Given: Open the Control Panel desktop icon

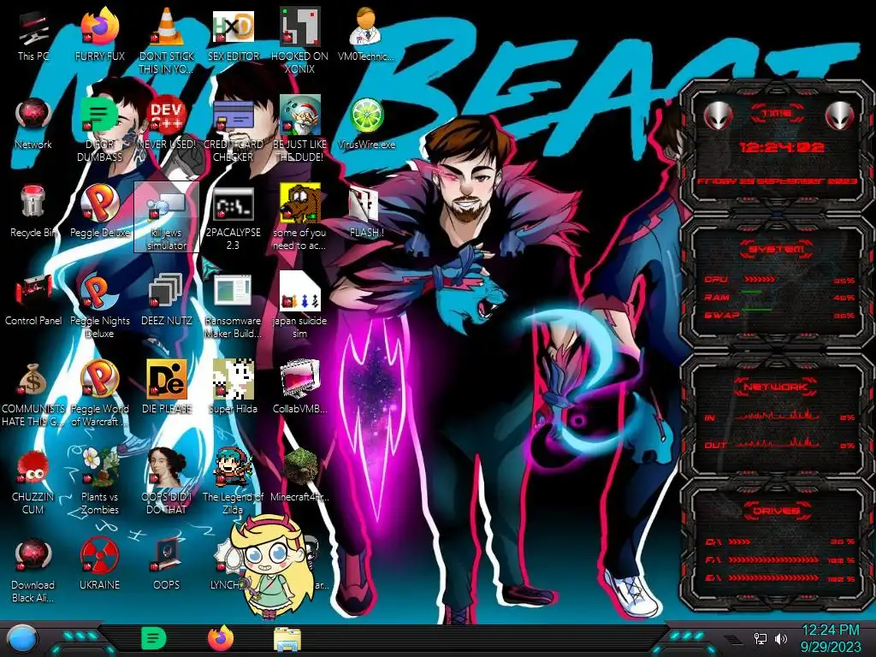Looking at the screenshot, I should point(33,299).
